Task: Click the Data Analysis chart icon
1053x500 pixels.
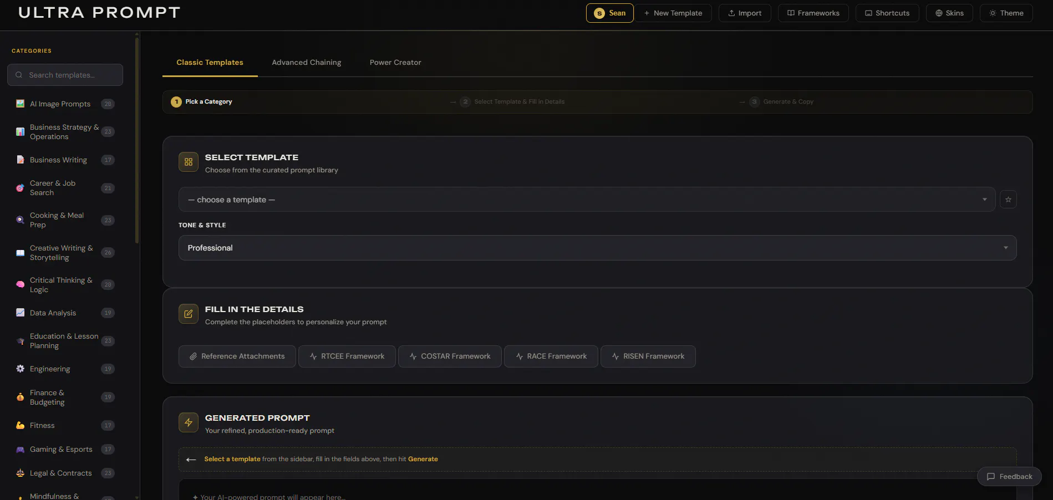Action: [20, 313]
